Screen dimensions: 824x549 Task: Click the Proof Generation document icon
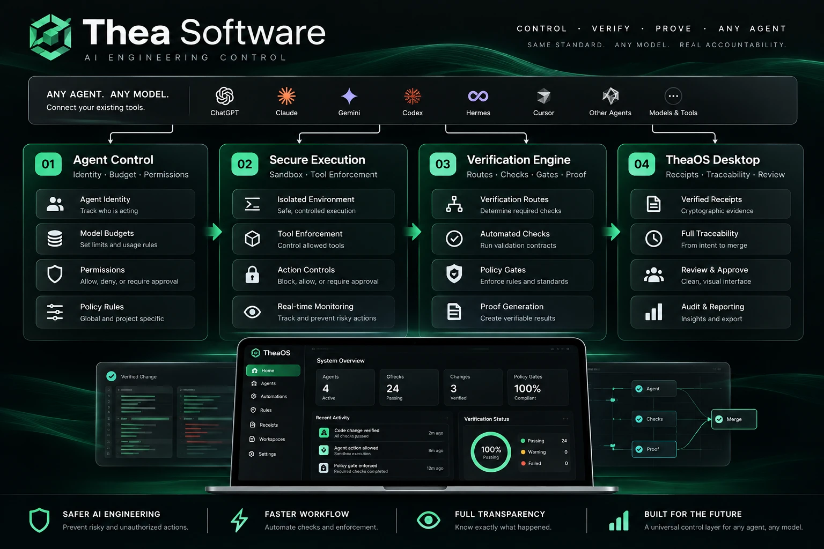coord(454,311)
